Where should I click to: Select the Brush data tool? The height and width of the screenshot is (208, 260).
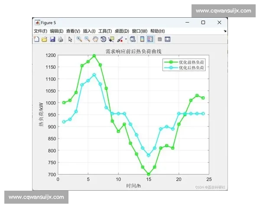tap(120, 39)
